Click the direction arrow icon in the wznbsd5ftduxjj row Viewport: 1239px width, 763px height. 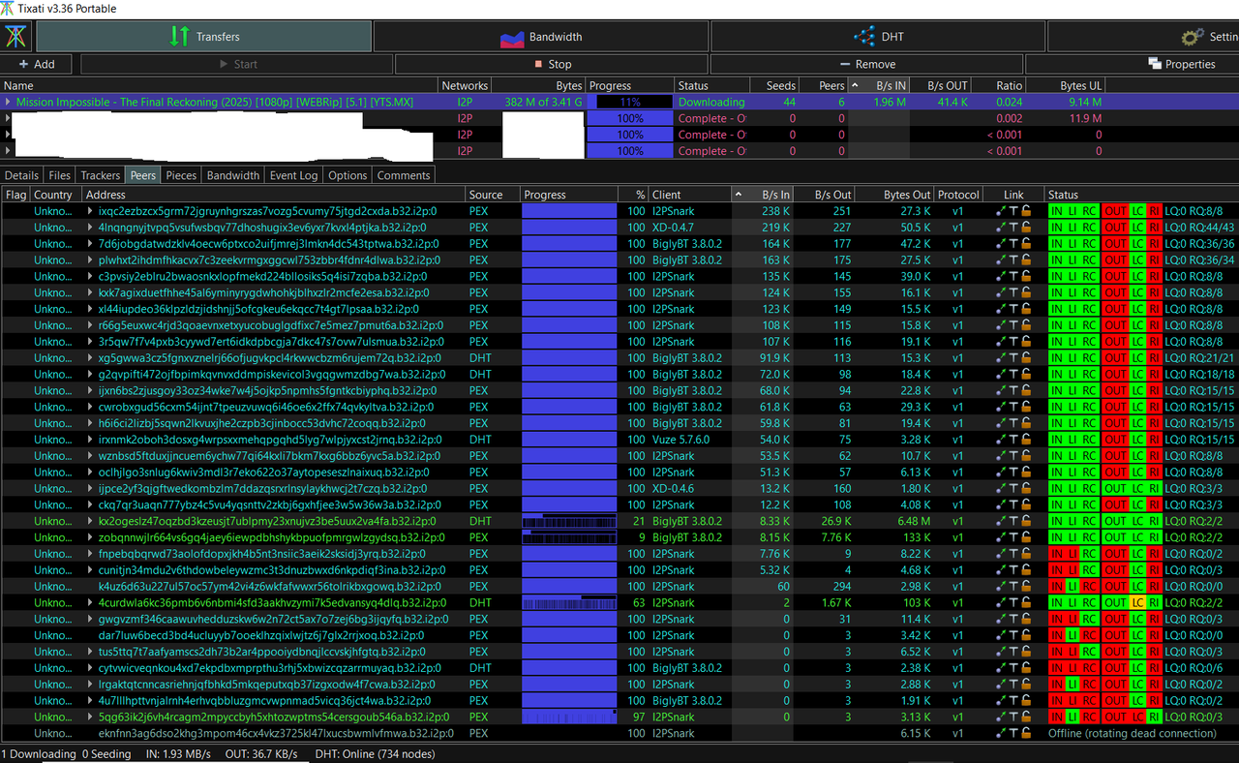click(x=1001, y=455)
